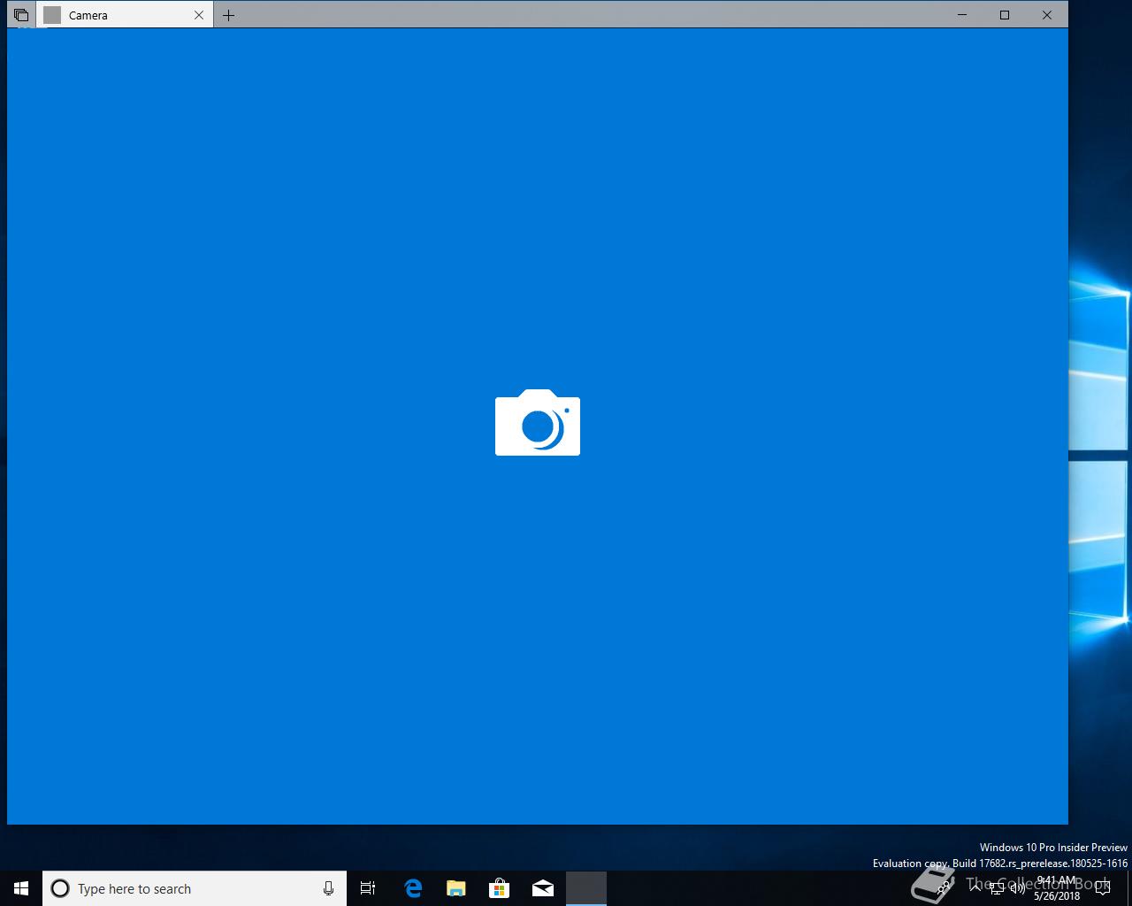Select running Camera app taskbar button

(586, 888)
